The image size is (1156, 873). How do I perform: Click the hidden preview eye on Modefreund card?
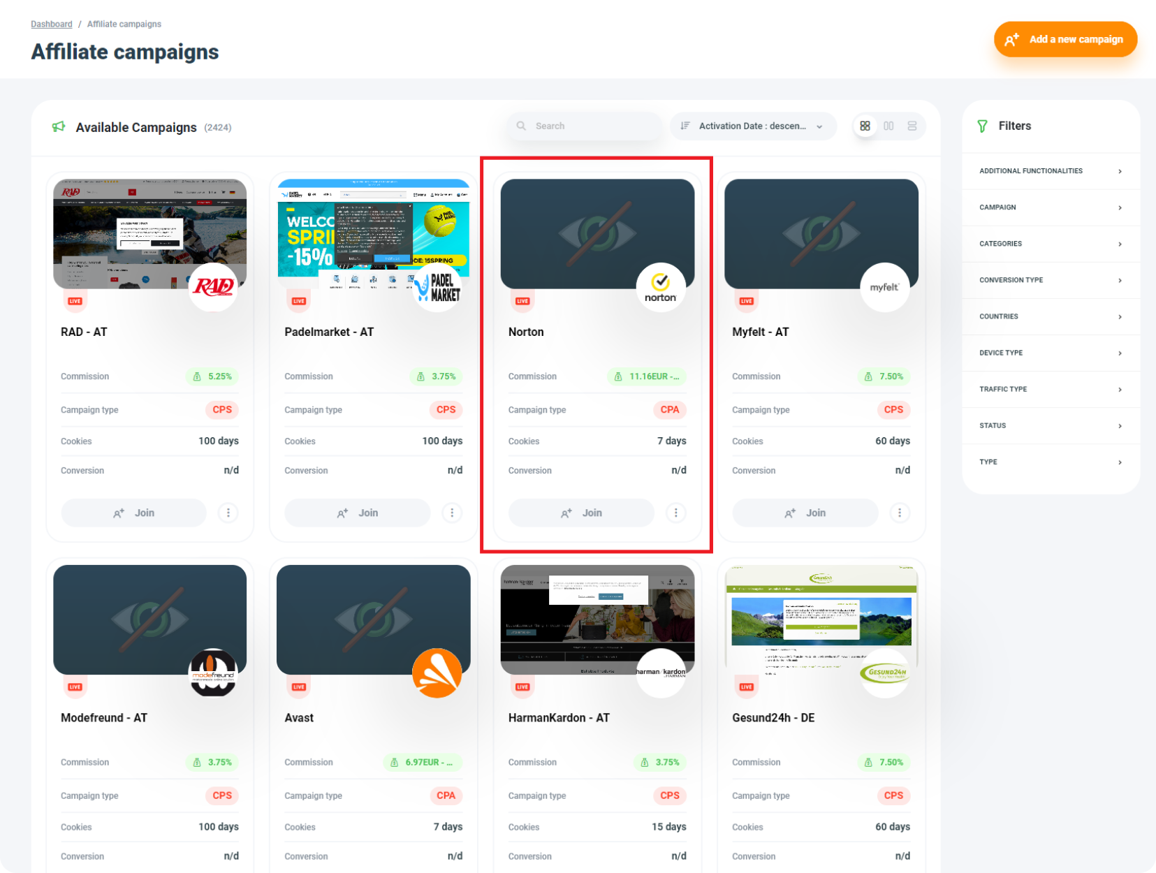(149, 619)
